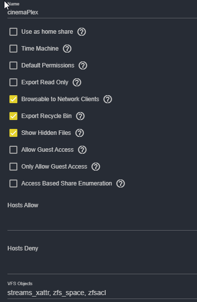
Task: Check Allow Guest Access box
Action: pyautogui.click(x=13, y=150)
